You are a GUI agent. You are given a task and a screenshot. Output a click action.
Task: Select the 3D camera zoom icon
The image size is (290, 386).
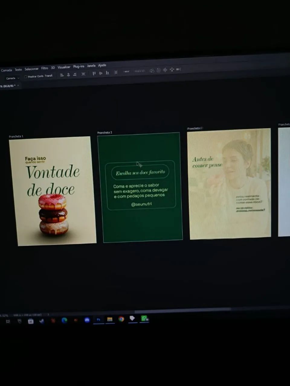[x=178, y=69]
